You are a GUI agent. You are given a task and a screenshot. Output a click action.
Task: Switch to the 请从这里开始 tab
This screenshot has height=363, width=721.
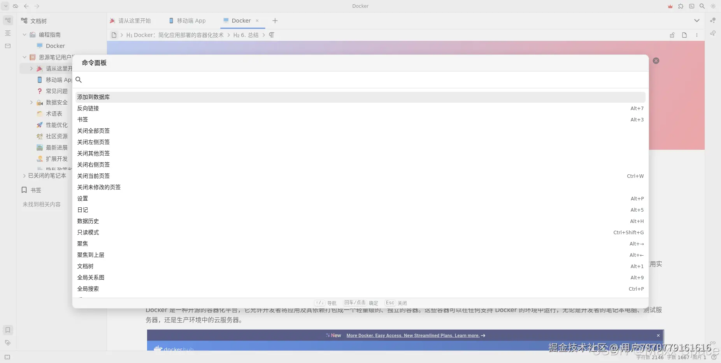coord(130,21)
